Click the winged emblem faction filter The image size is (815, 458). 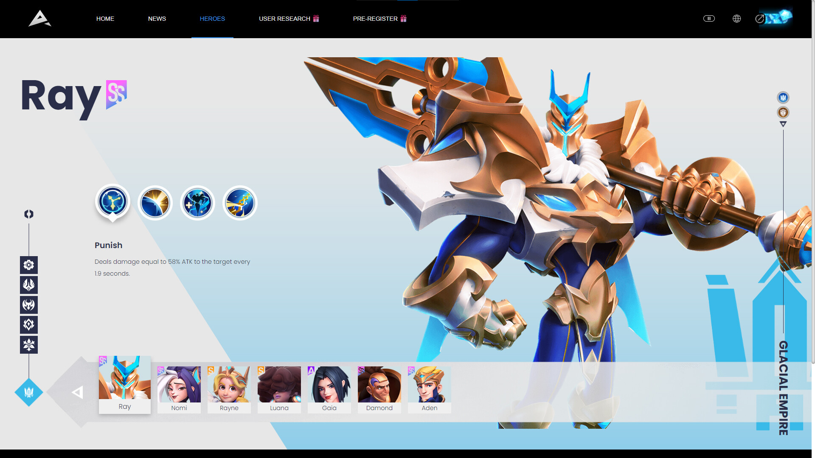[28, 285]
